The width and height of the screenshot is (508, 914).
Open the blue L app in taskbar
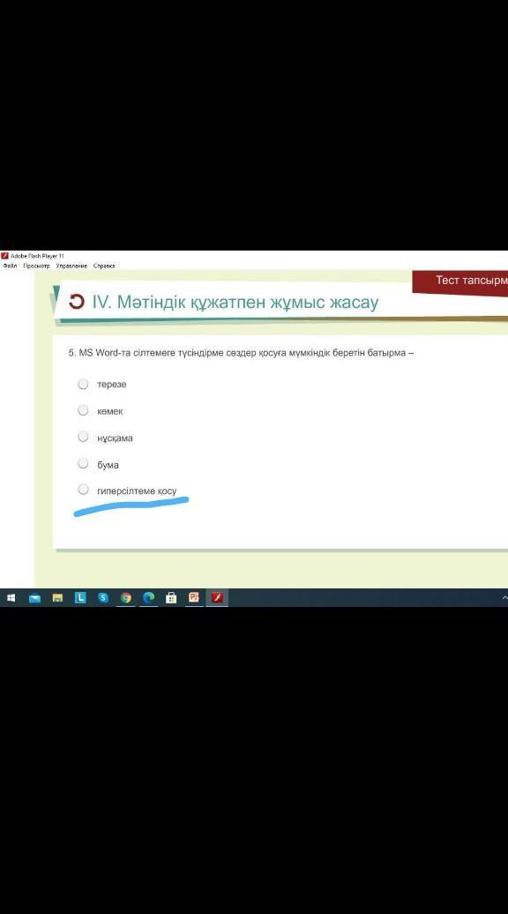coord(80,597)
